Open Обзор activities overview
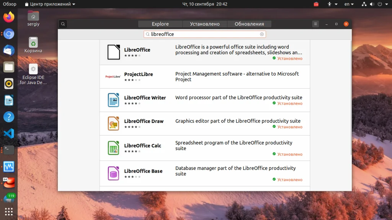Image resolution: width=392 pixels, height=220 pixels. point(10,4)
